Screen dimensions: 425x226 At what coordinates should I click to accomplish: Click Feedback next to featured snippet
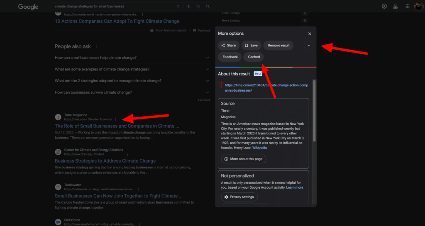click(204, 31)
